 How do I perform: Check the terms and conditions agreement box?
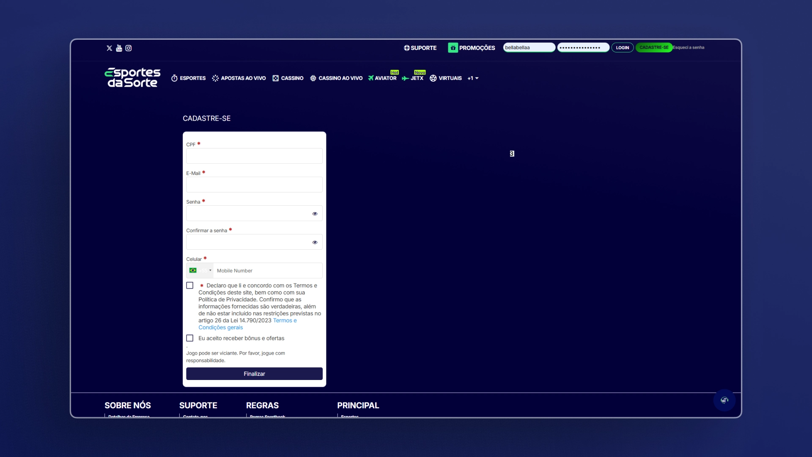[x=190, y=286]
